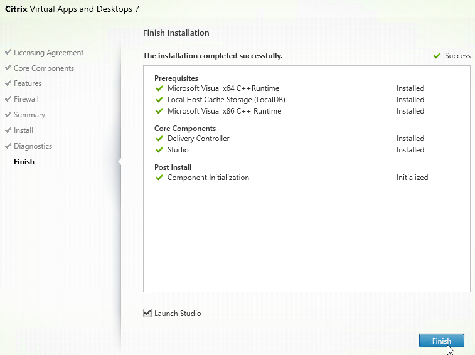Select the Install step in sidebar

coord(23,130)
